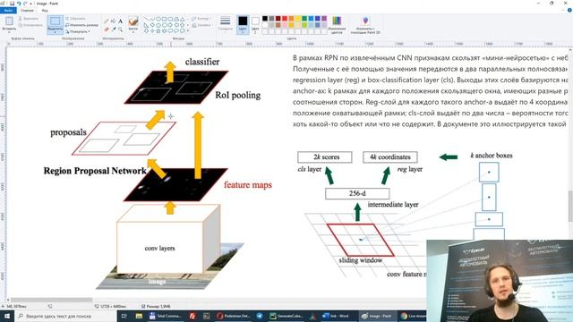Switch to the Вид ribbon tab

[45, 10]
